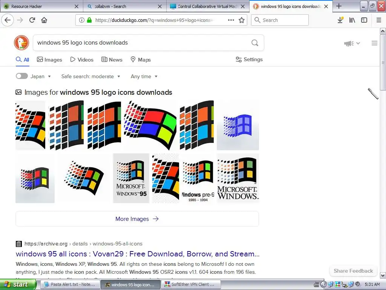Open the Microsoft Windows text logo thumbnail
386x290 pixels.
[x=238, y=178]
